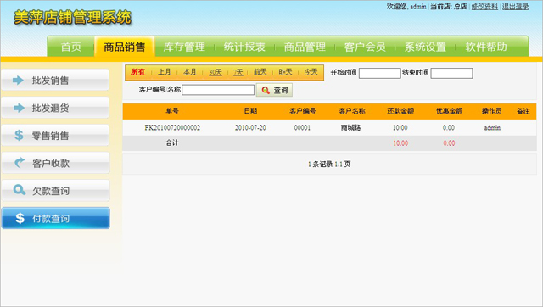543x307 pixels.
Task: Click the 美萍店铺管理系统 logo title
Action: (73, 17)
